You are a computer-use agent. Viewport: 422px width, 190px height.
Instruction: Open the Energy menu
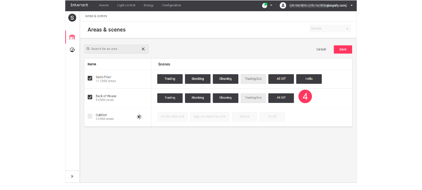pyautogui.click(x=148, y=6)
